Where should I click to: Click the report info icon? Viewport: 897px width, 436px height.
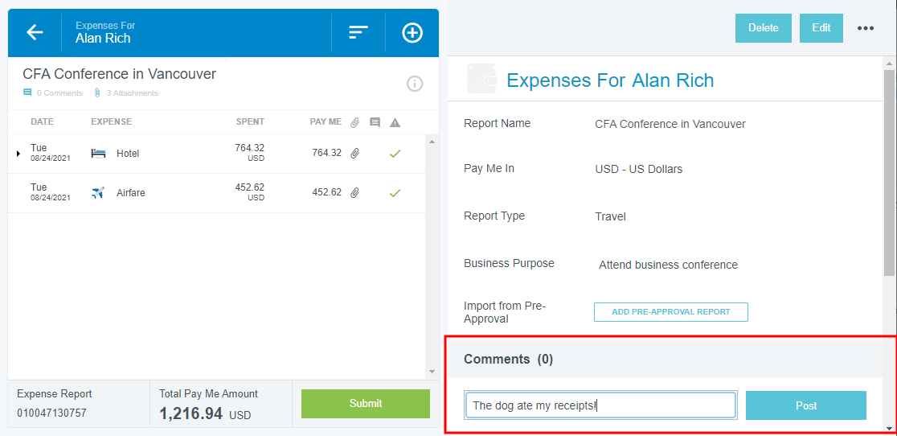click(415, 84)
